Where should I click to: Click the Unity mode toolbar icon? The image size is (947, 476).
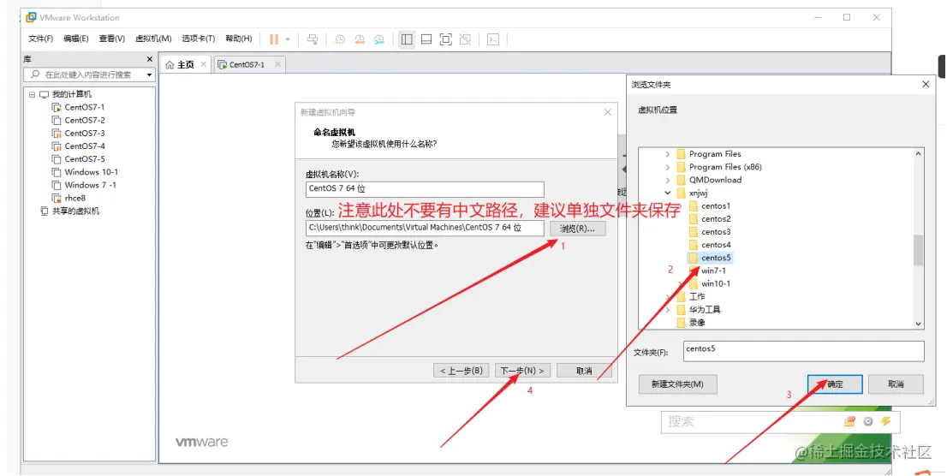click(465, 39)
